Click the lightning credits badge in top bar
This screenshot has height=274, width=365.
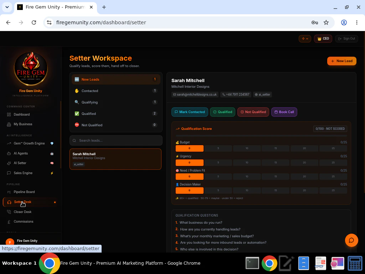pos(305,39)
